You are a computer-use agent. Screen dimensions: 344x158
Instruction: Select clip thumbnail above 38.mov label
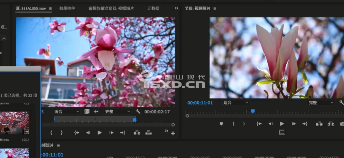(15, 123)
